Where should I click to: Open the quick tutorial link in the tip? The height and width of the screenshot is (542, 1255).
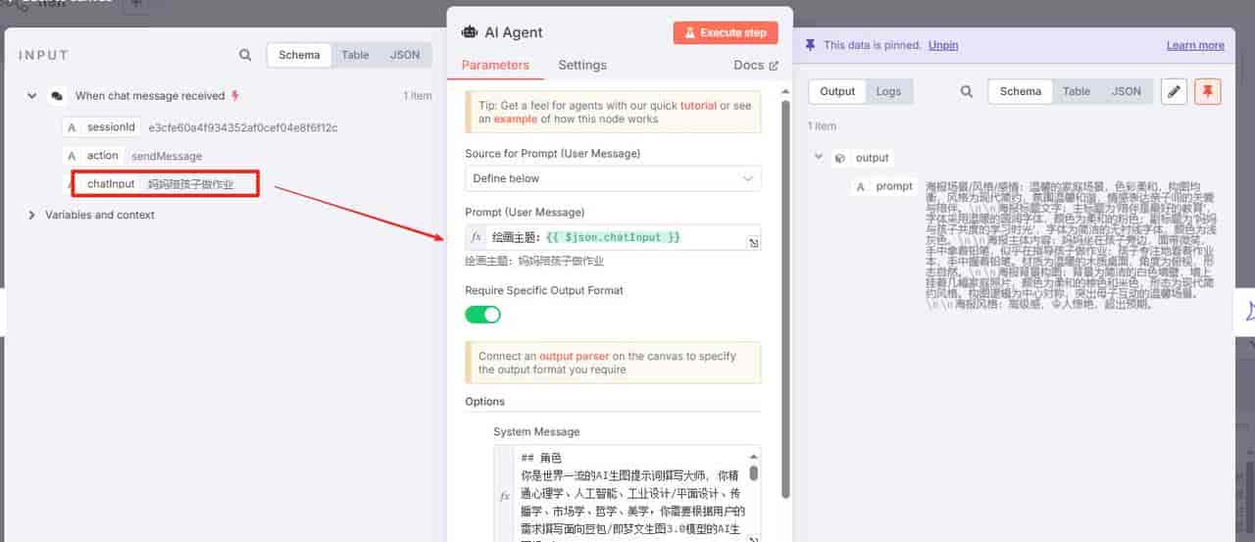[699, 106]
